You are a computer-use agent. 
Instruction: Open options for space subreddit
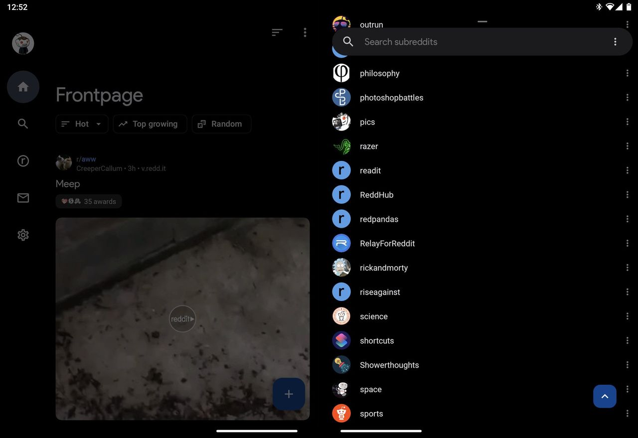coord(627,389)
